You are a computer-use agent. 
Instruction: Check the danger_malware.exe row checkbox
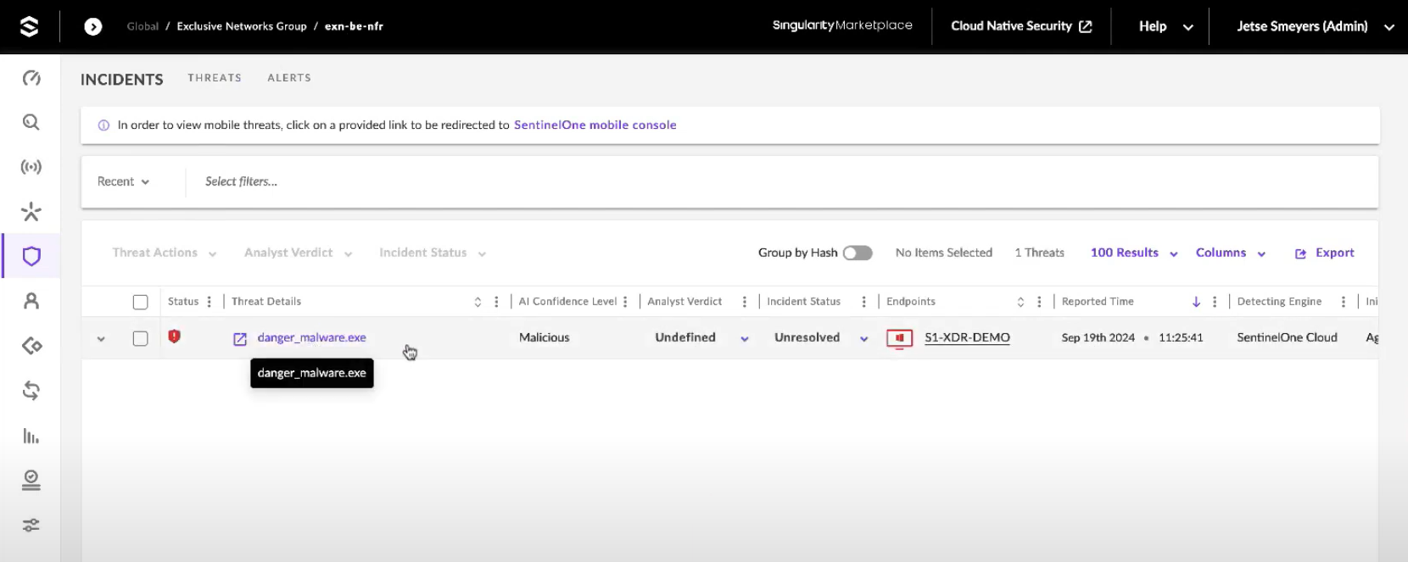[141, 338]
